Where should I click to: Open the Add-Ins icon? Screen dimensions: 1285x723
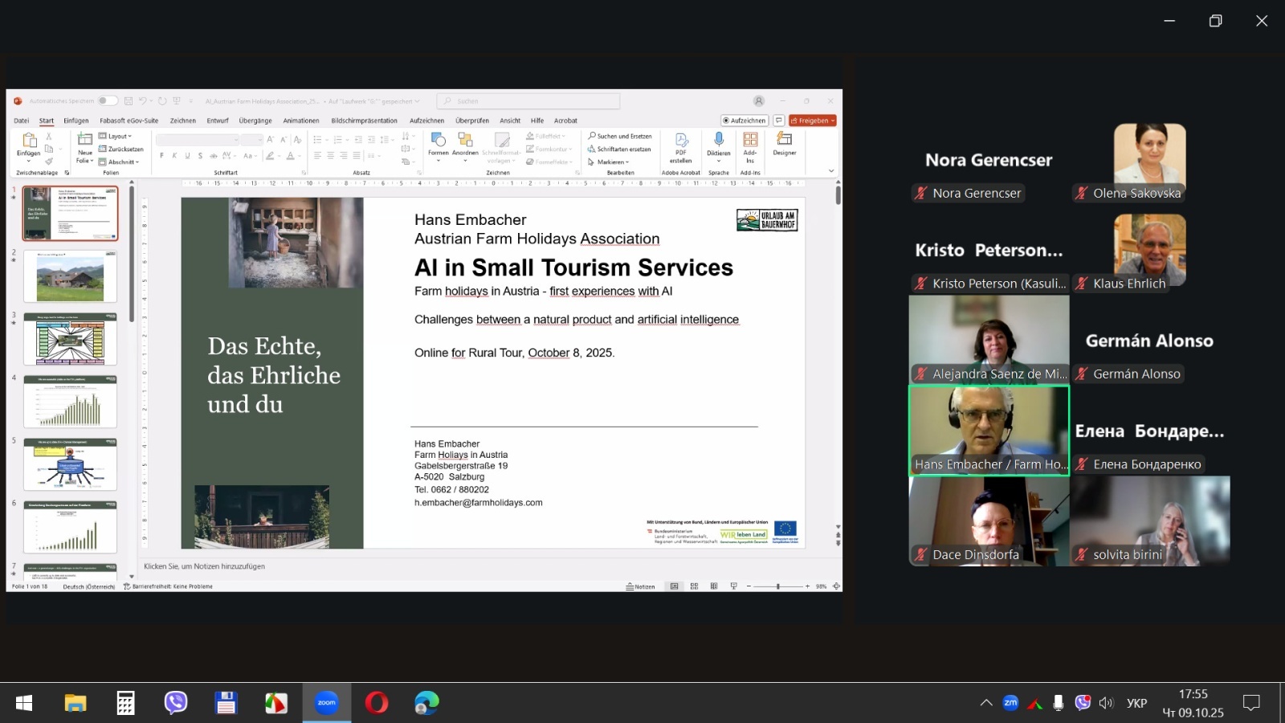pos(750,140)
